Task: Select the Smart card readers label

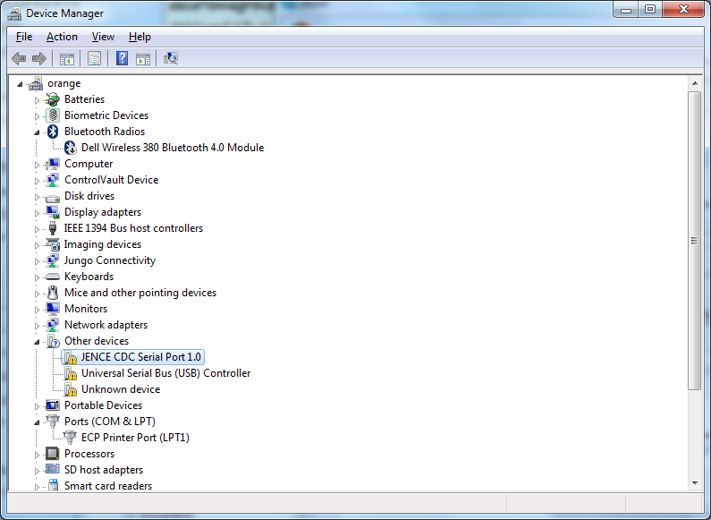Action: [x=108, y=485]
